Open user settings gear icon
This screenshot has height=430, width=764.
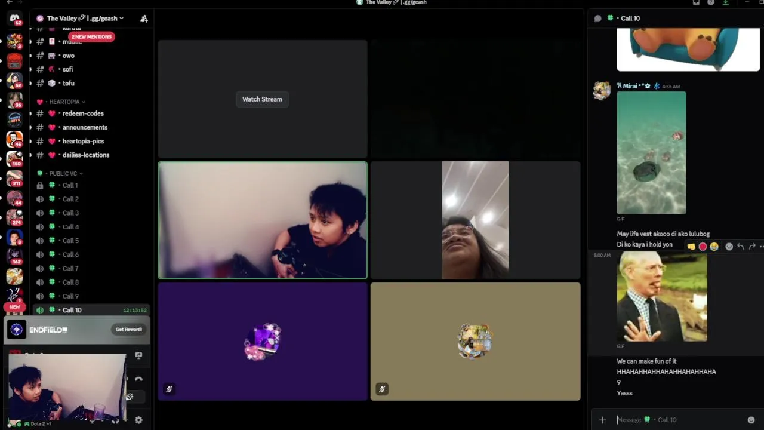138,420
